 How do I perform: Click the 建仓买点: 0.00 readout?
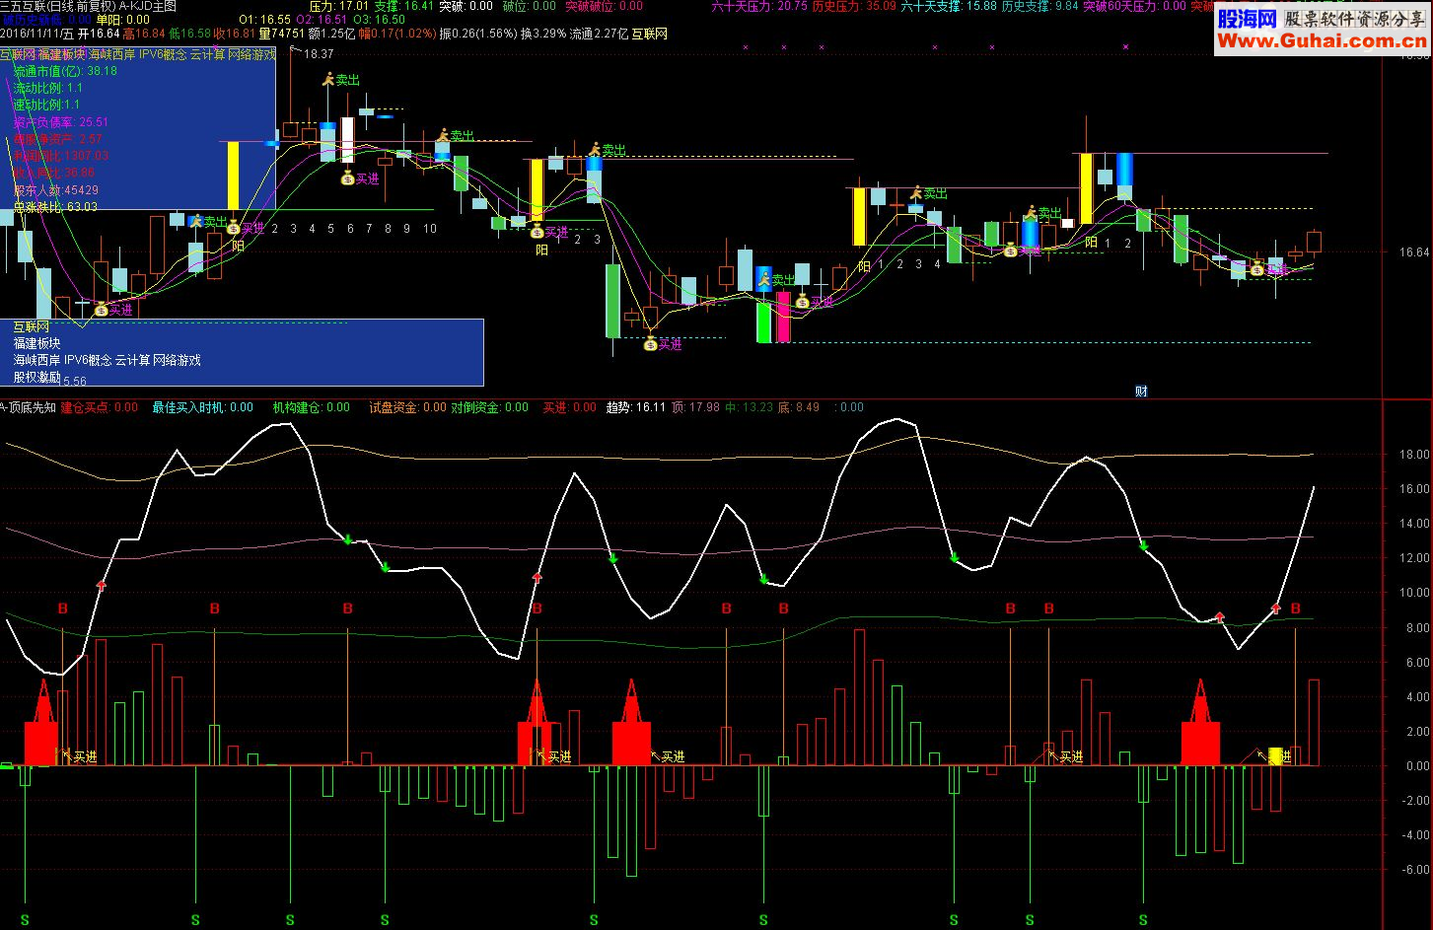tap(100, 407)
